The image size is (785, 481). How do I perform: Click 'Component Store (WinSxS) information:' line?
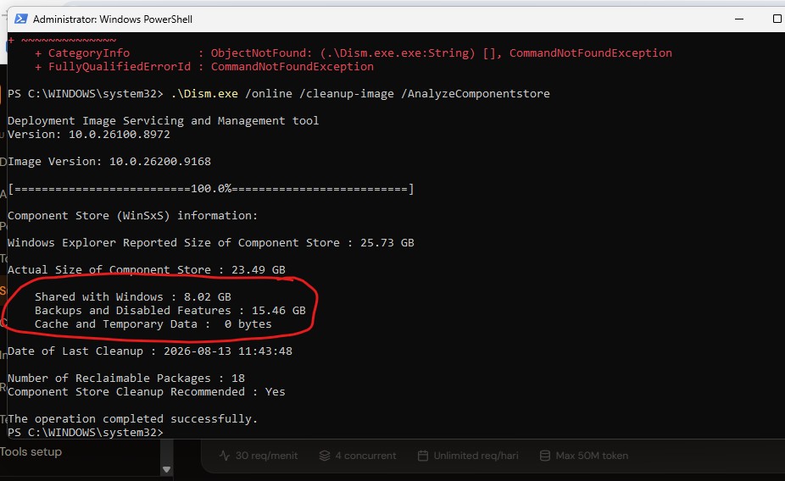coord(132,215)
